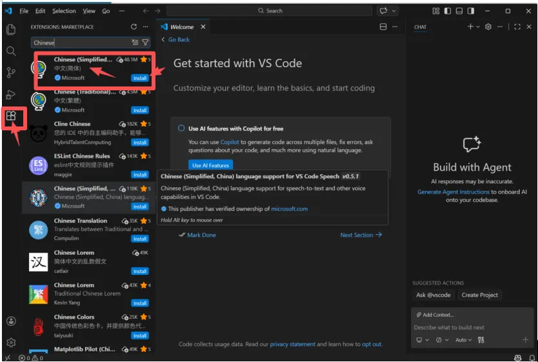Screen dimensions: 538x362
Task: Open editor more actions menu
Action: point(395,26)
